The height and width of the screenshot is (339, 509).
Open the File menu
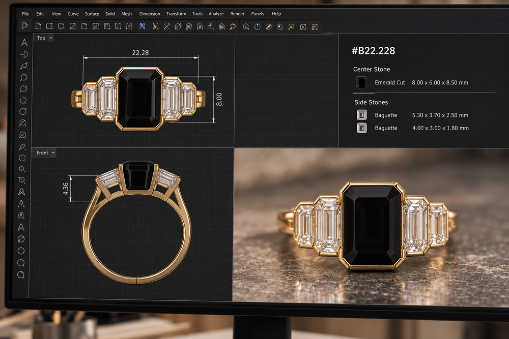pyautogui.click(x=25, y=14)
